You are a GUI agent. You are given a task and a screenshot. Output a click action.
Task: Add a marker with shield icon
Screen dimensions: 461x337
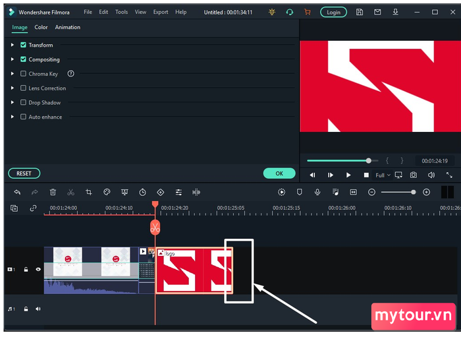tap(299, 193)
